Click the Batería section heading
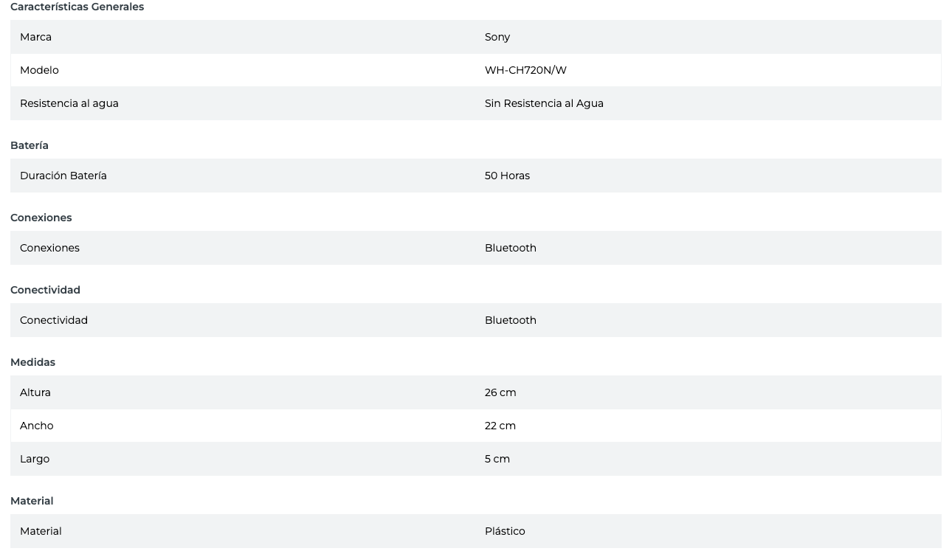The width and height of the screenshot is (952, 551). (30, 145)
